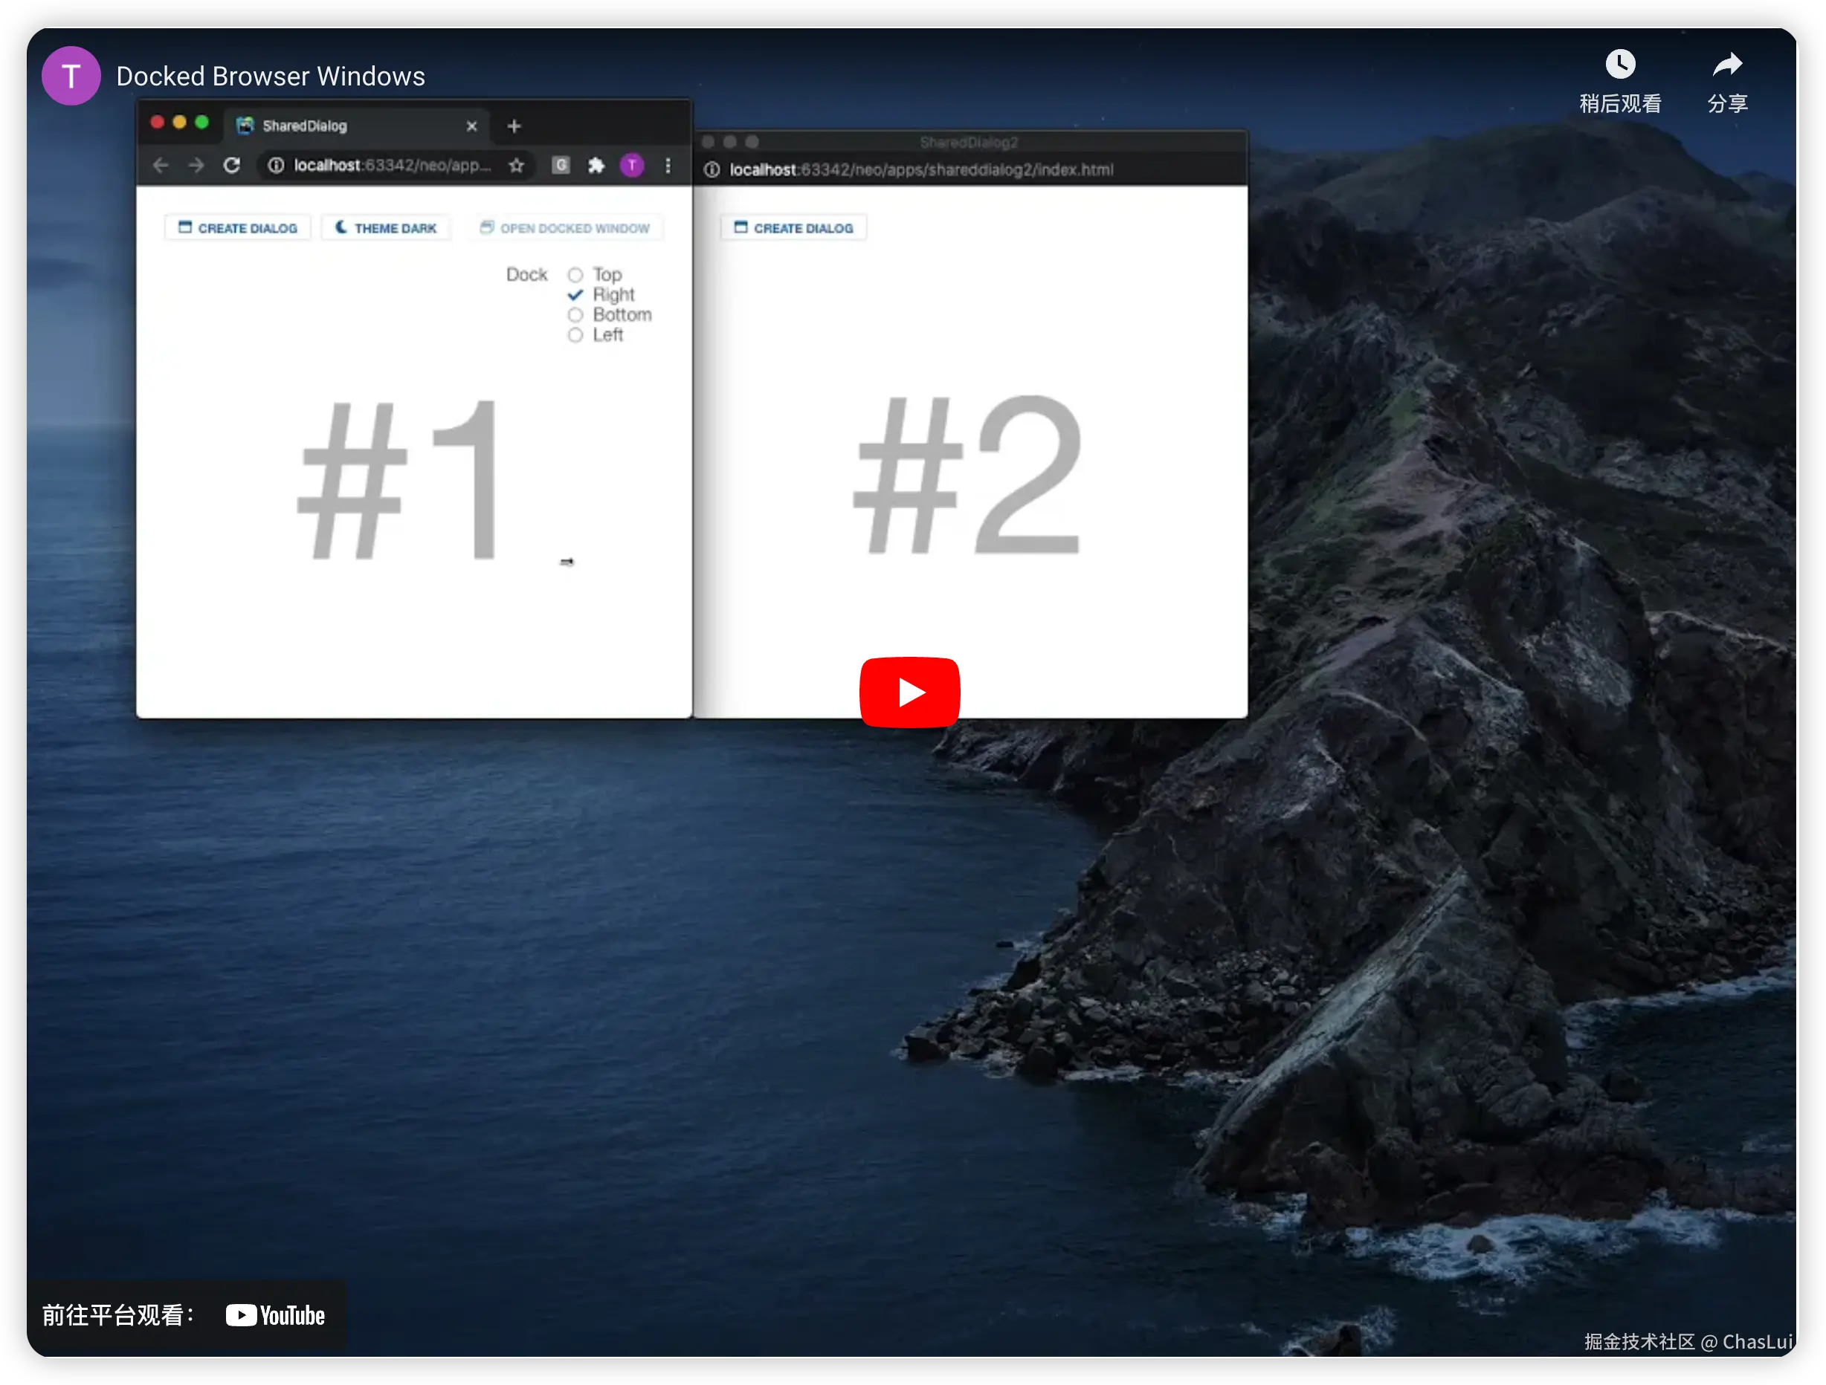Open the video on the YouTube logo link
This screenshot has height=1385, width=1826.
coord(275,1315)
